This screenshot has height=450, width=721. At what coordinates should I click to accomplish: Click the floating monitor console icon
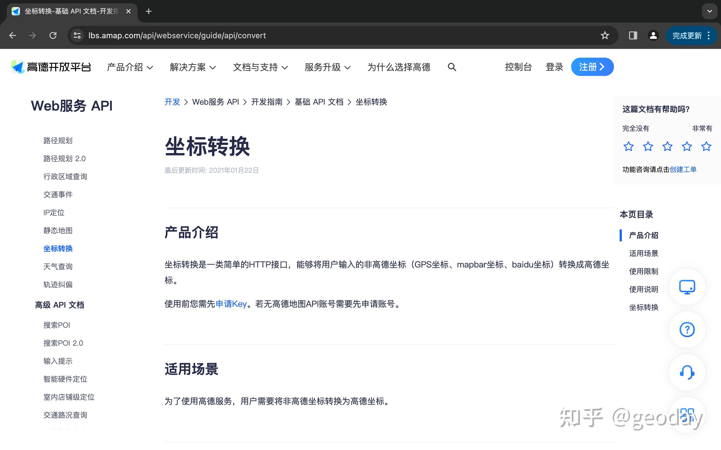tap(687, 287)
